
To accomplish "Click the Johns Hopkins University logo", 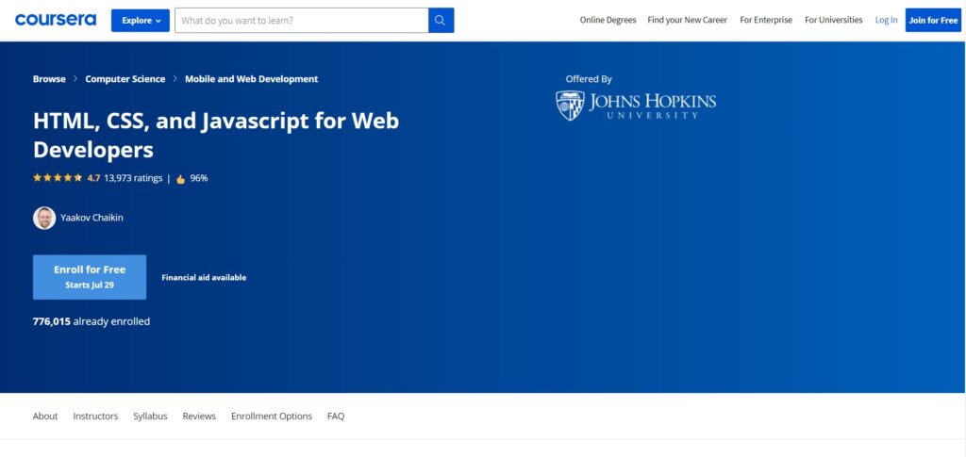I will 636,106.
